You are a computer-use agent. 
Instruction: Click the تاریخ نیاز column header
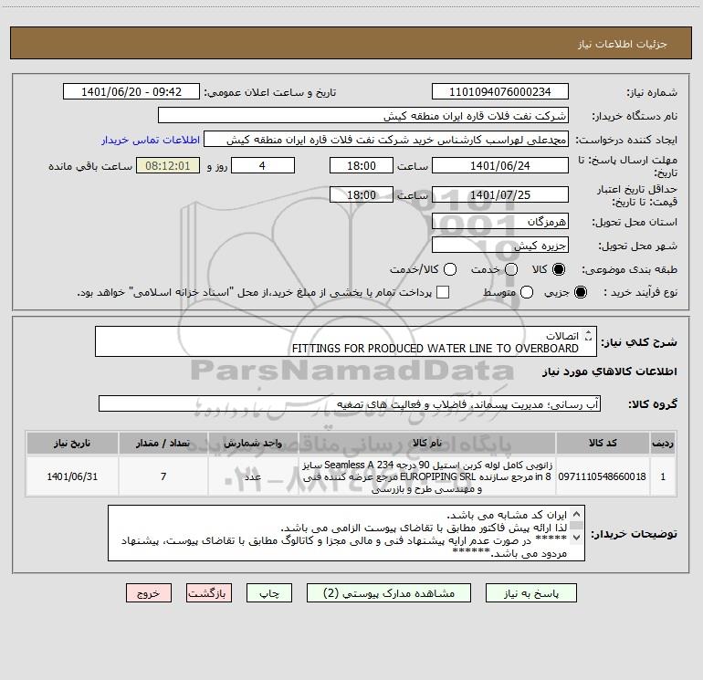pos(72,443)
